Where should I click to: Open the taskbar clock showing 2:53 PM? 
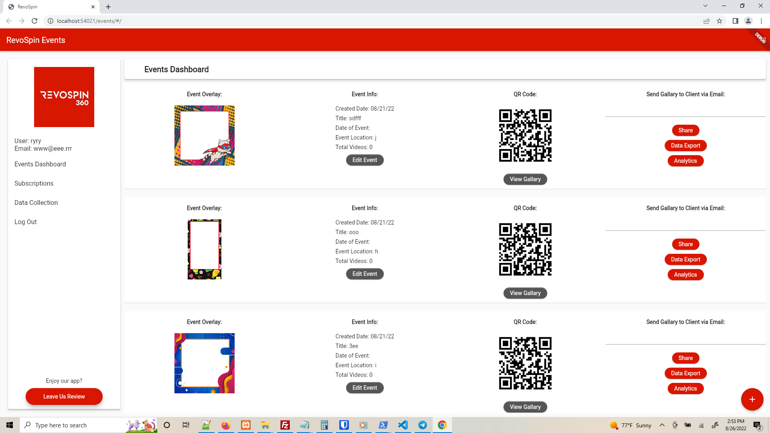pyautogui.click(x=736, y=425)
